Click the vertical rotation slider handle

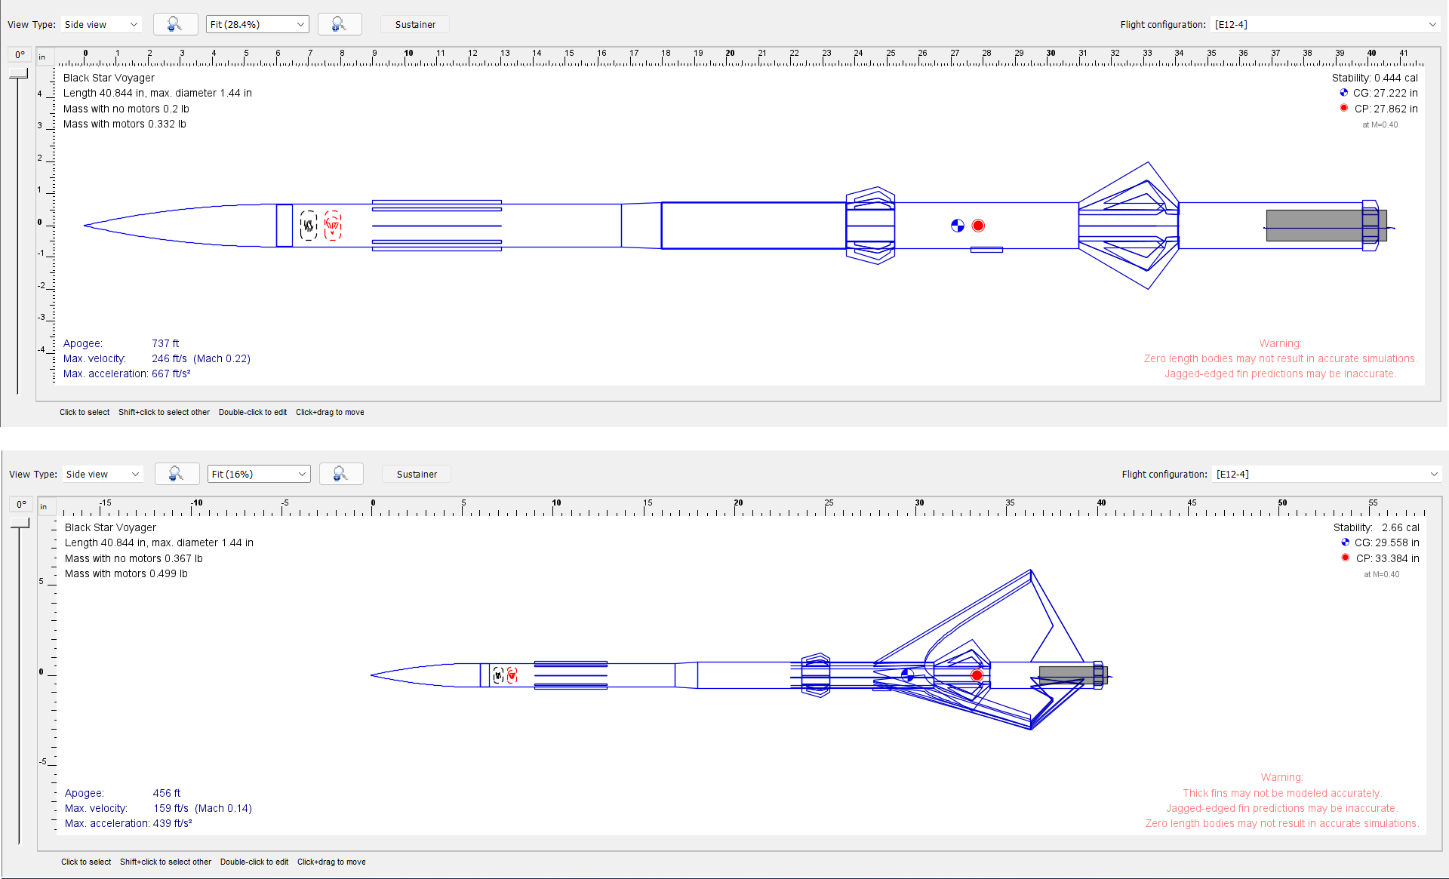coord(18,73)
